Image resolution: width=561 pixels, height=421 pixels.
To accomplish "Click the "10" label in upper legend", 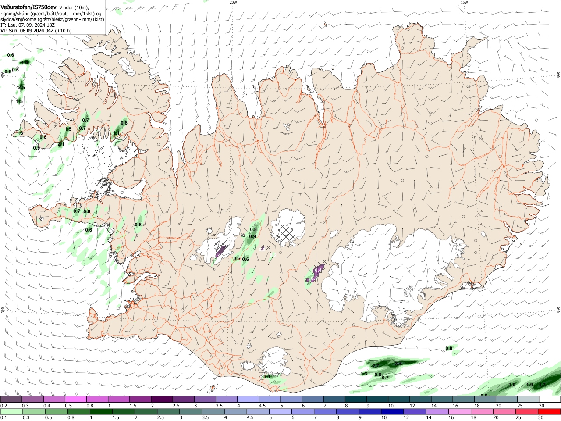I will point(391,406).
